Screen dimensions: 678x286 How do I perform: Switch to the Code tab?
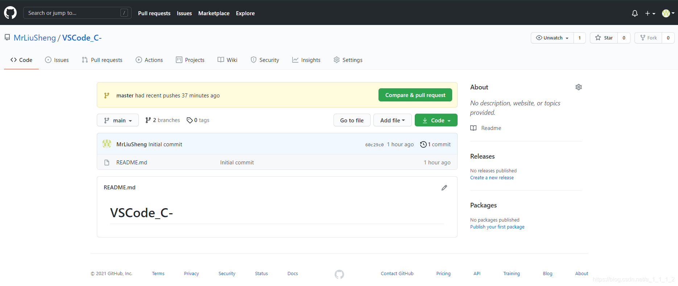(x=21, y=60)
